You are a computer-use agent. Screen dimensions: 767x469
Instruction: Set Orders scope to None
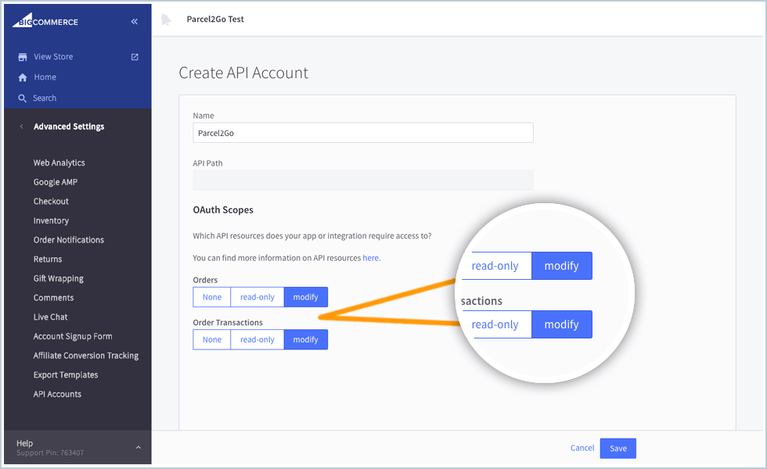coord(211,296)
